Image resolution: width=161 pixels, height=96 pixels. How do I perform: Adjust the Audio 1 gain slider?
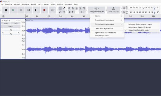point(11,30)
